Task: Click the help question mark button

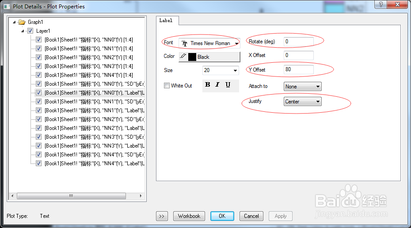Action: pos(381,4)
